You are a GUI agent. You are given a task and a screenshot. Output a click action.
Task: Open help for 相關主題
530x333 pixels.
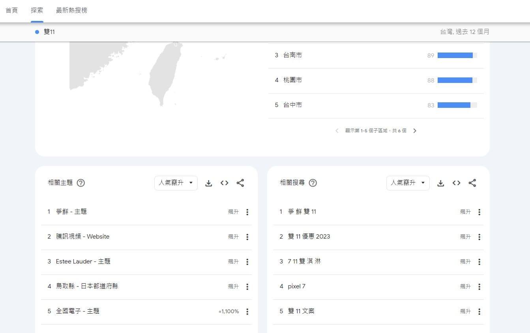(x=81, y=183)
